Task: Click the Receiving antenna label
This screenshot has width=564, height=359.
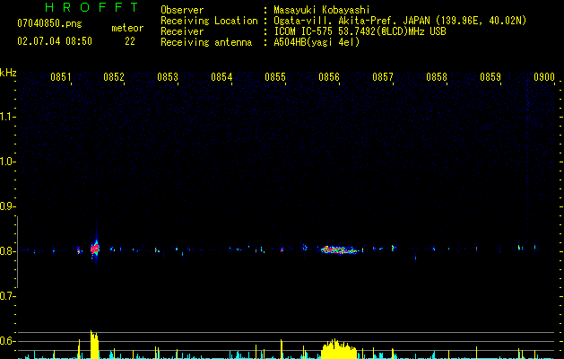Action: pyautogui.click(x=206, y=42)
